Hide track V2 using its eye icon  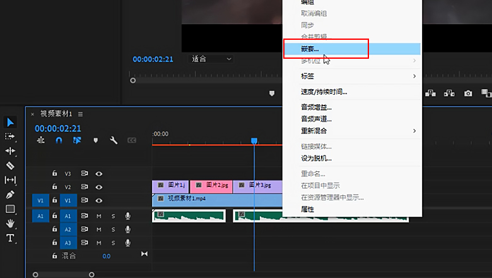coord(99,187)
